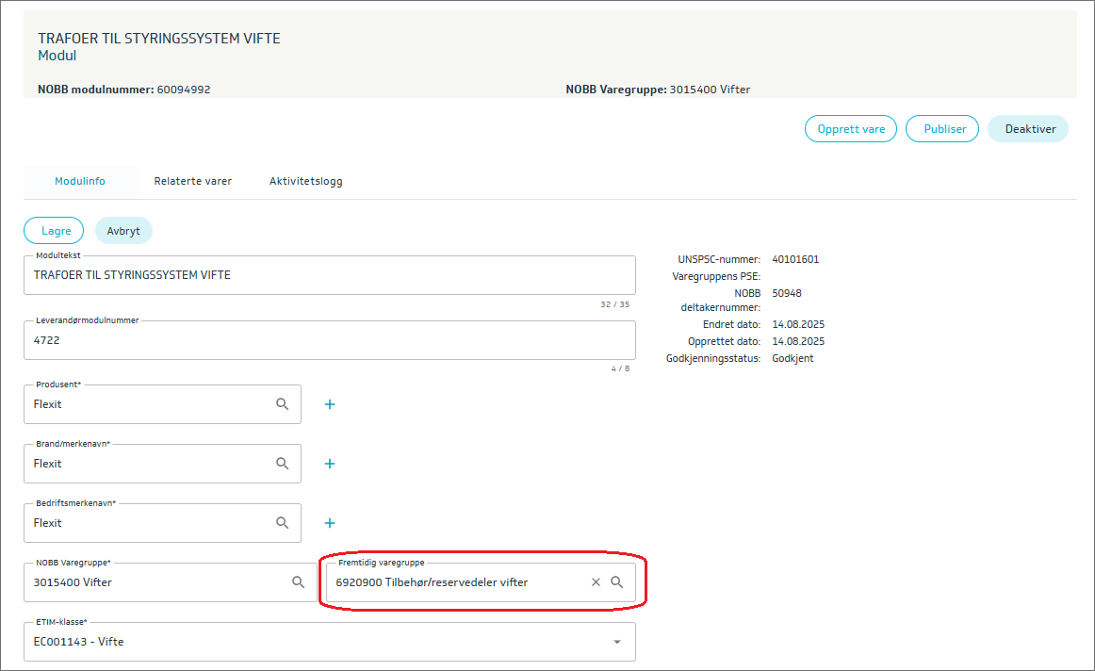Add new Bedriftsmerkenavn using plus icon
Screen dimensions: 1095x671
point(330,523)
